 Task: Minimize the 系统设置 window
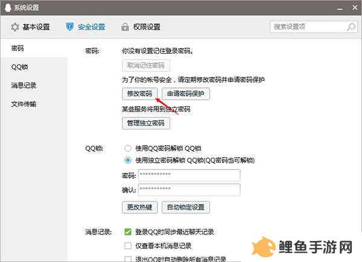point(340,8)
